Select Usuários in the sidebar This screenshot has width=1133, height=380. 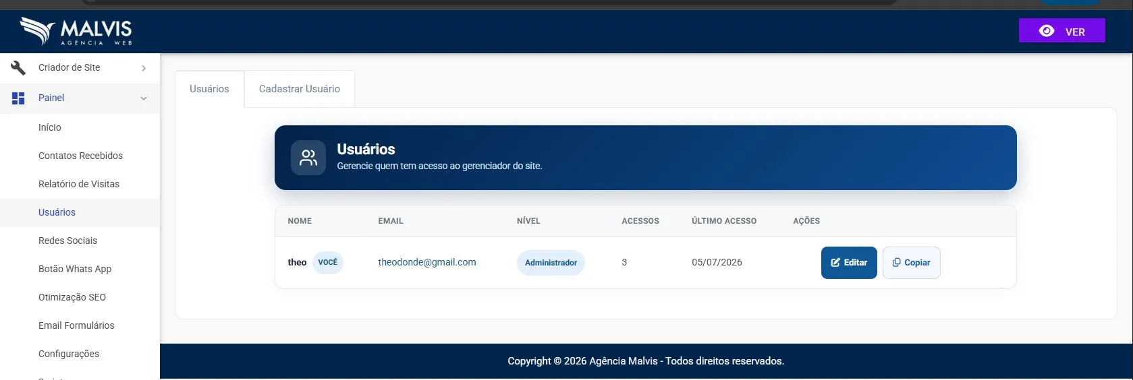(x=80, y=212)
